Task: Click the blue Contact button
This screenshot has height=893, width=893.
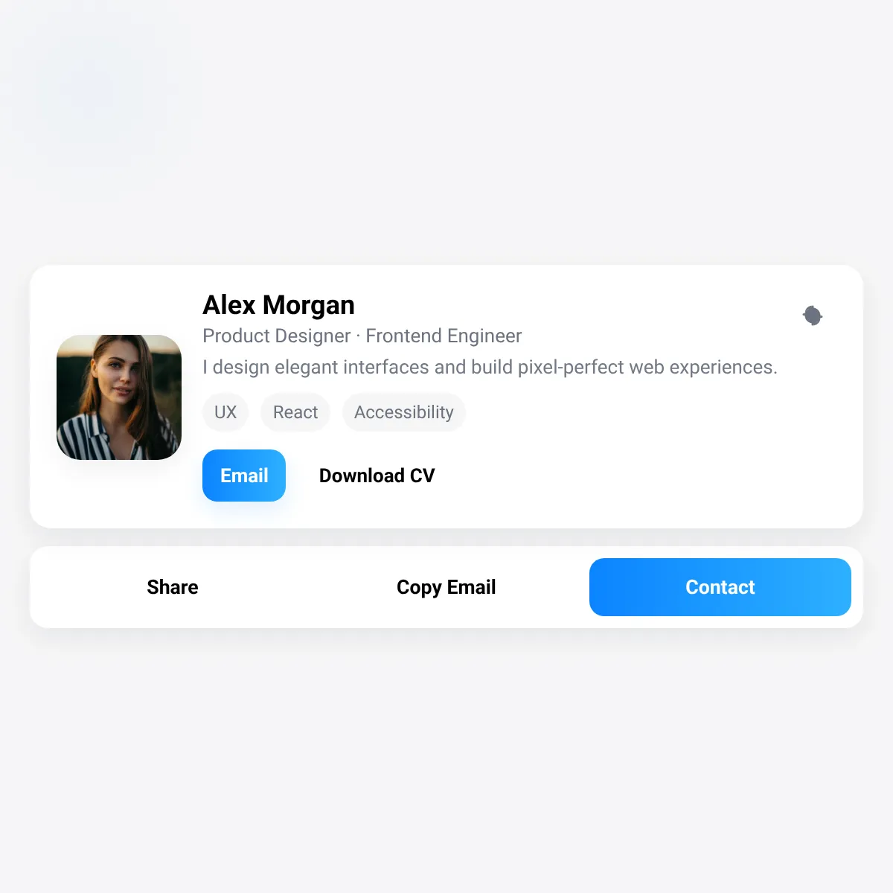Action: (x=720, y=587)
